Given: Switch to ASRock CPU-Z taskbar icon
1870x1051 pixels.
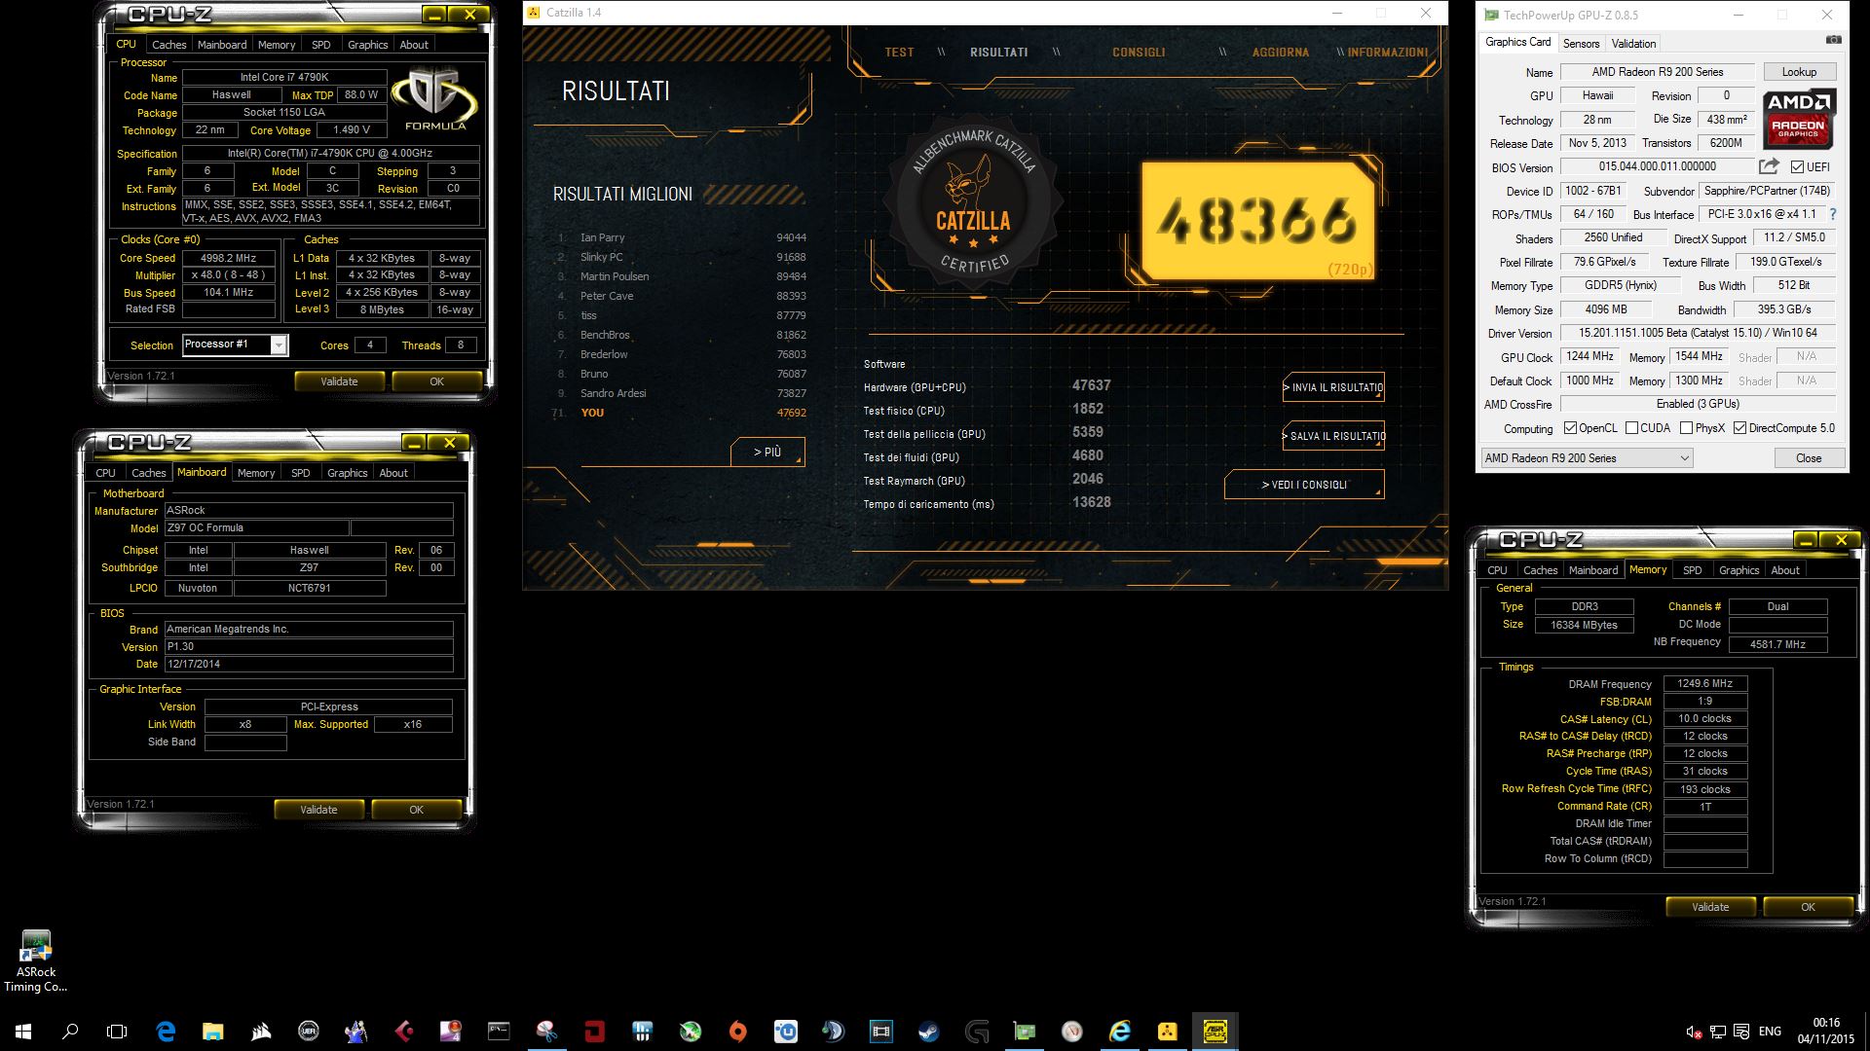Looking at the screenshot, I should pos(1215,1032).
